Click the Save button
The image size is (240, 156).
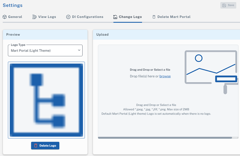(x=228, y=5)
